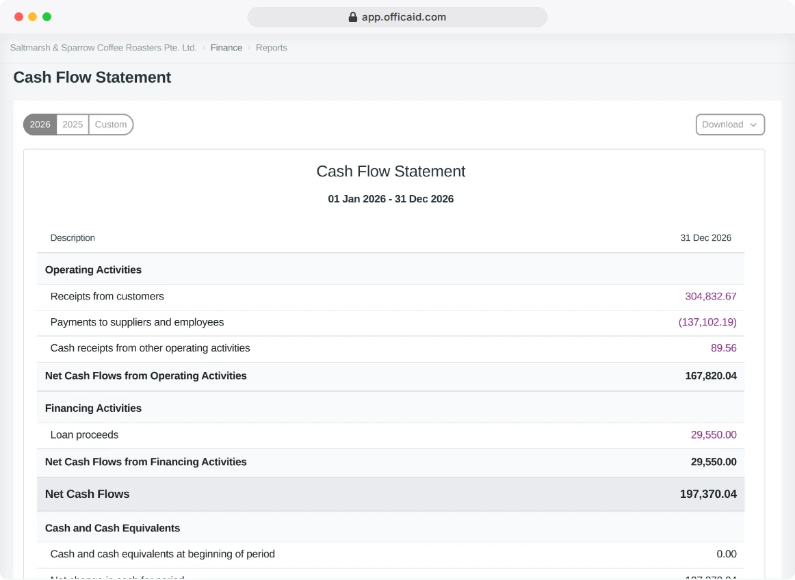The width and height of the screenshot is (795, 580).
Task: Open Saltmarsh & Sparrow company breadcrumb
Action: tap(103, 48)
